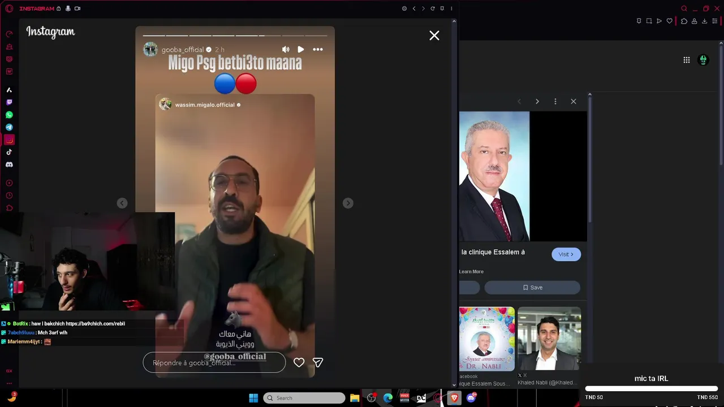Go to the next story
Screen dimensions: 724x407
point(348,203)
